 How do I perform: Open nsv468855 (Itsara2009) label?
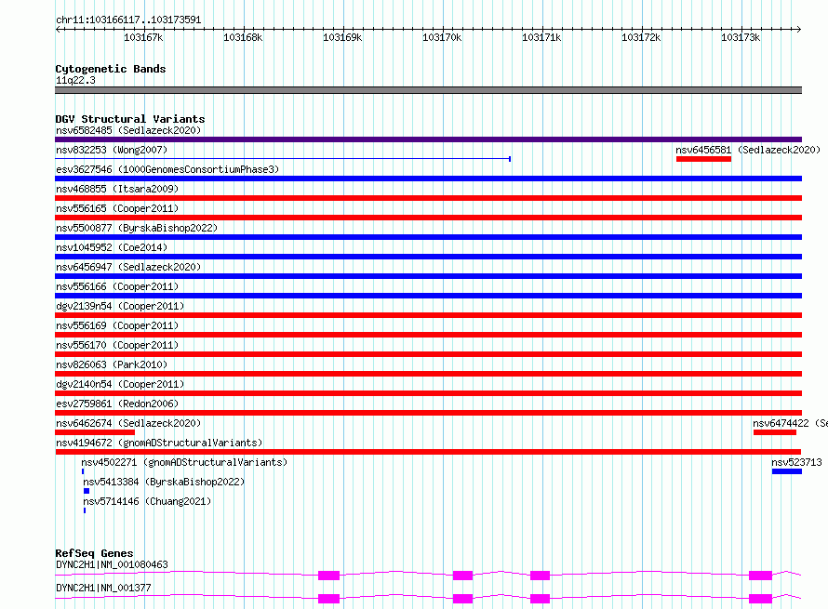pyautogui.click(x=117, y=189)
